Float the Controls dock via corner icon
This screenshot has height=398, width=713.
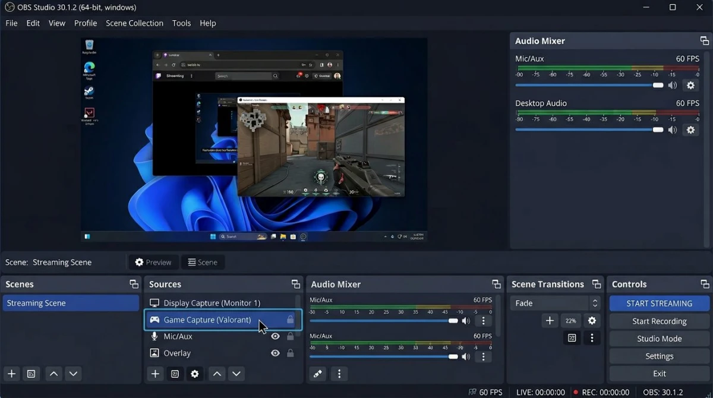705,284
